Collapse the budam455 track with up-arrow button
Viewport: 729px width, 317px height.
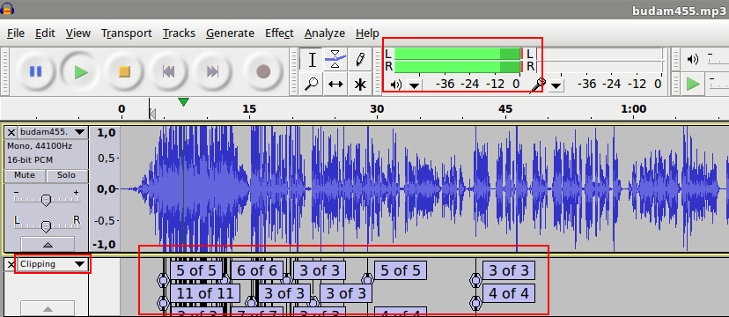(48, 244)
